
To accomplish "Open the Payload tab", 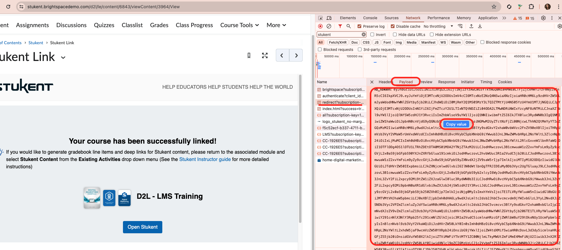I will tap(406, 82).
